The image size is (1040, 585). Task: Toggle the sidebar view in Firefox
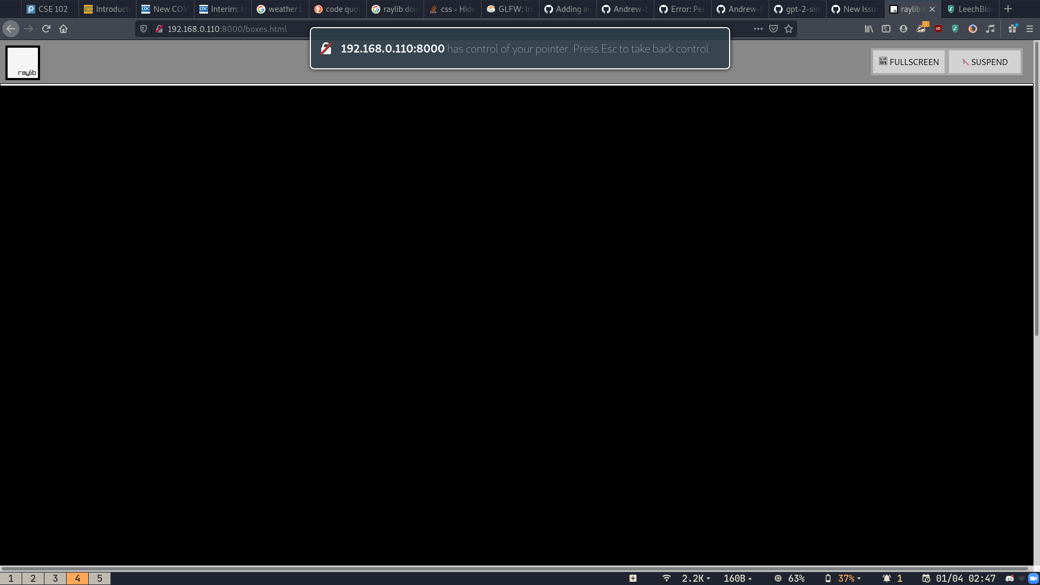(x=887, y=29)
